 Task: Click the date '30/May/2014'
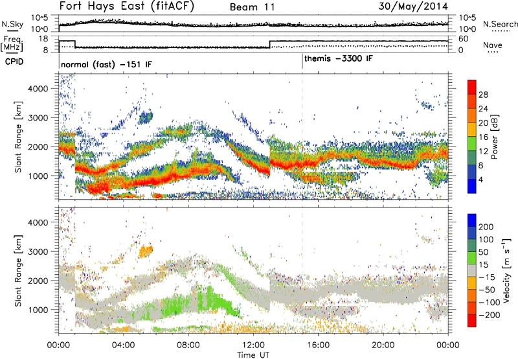pos(413,6)
